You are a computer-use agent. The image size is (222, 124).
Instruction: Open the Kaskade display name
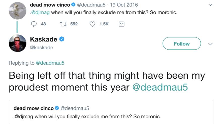coord(44,39)
